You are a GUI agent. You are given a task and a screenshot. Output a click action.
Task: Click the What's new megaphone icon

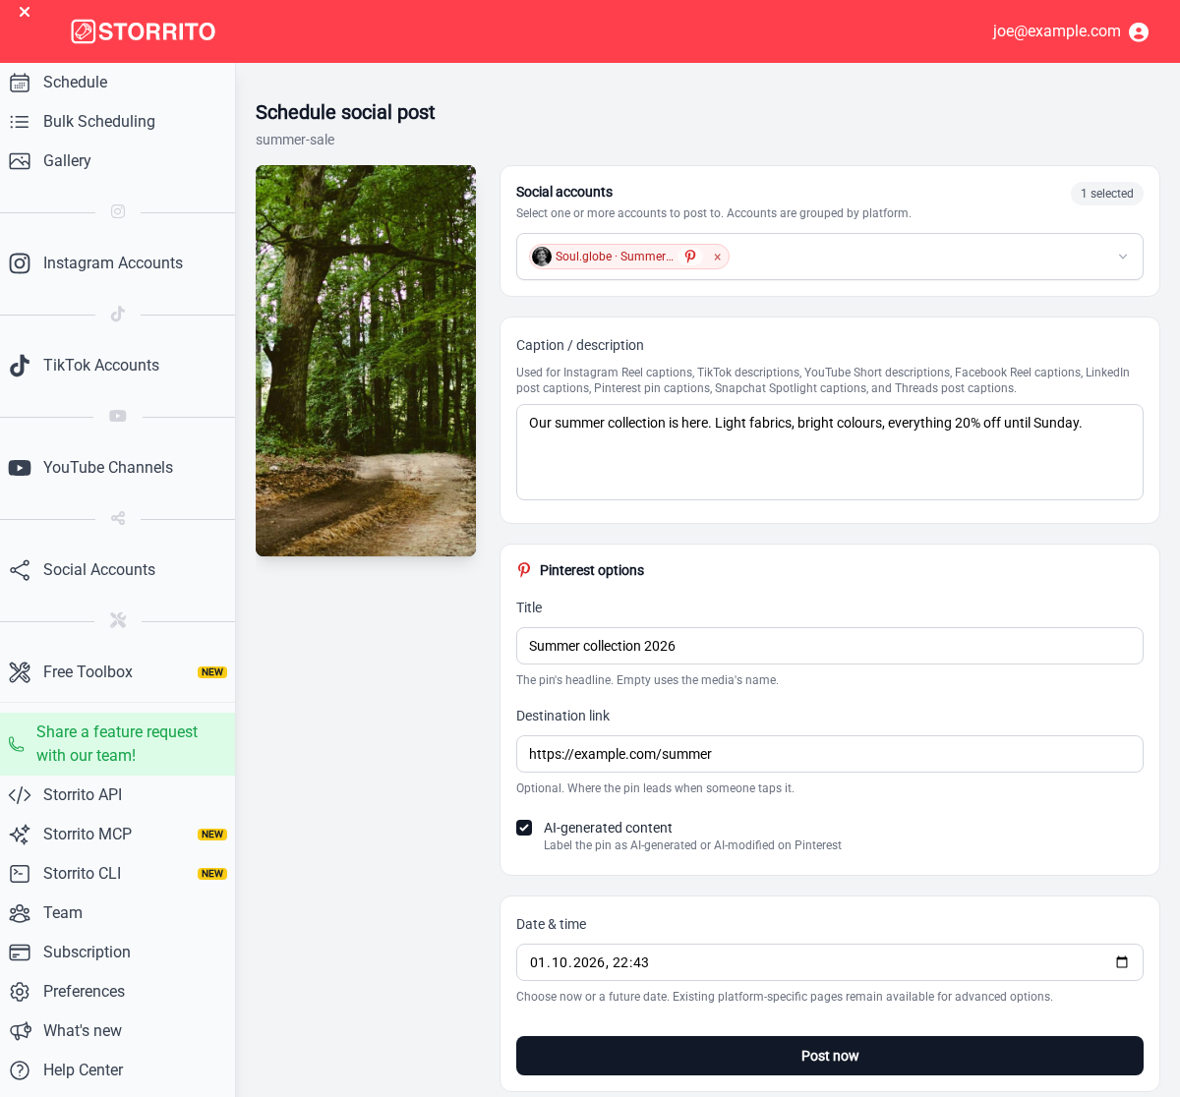coord(20,1031)
